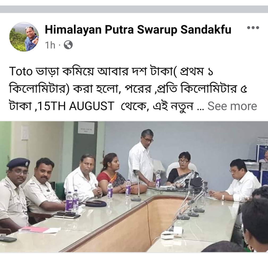The height and width of the screenshot is (259, 268).
Task: Click the 1h post timestamp
Action: click(x=50, y=45)
